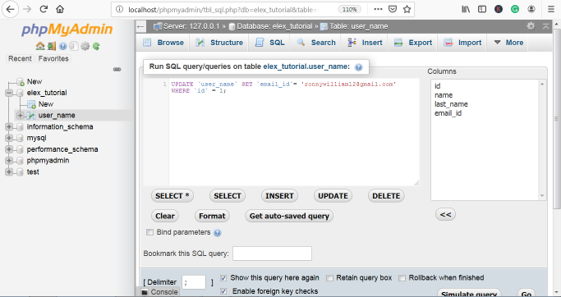561x297 pixels.
Task: Toggle Show this query here again
Action: point(223,277)
